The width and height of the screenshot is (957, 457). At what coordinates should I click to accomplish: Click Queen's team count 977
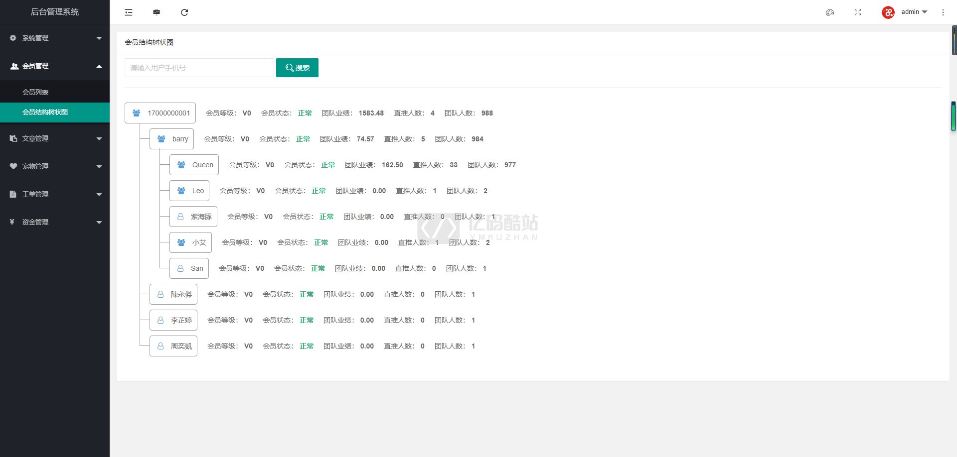click(x=510, y=165)
